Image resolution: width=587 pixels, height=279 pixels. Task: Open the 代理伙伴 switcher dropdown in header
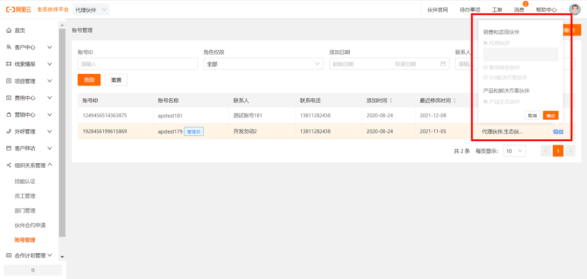click(x=91, y=10)
